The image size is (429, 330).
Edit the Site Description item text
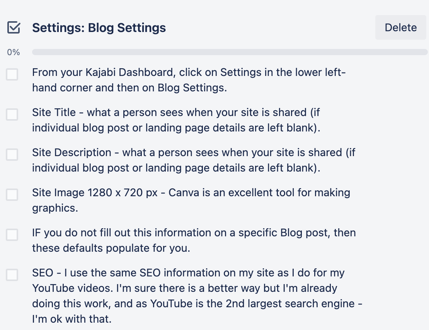coord(193,160)
